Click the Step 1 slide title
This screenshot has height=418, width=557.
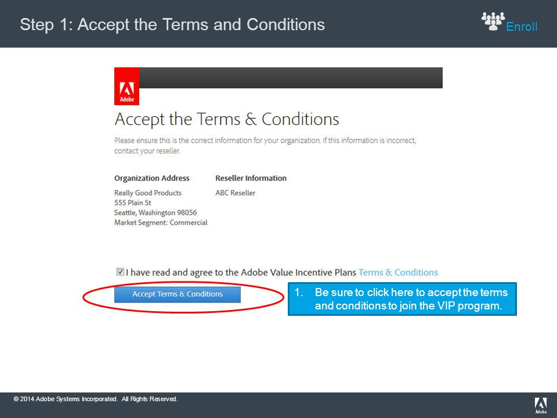[172, 24]
